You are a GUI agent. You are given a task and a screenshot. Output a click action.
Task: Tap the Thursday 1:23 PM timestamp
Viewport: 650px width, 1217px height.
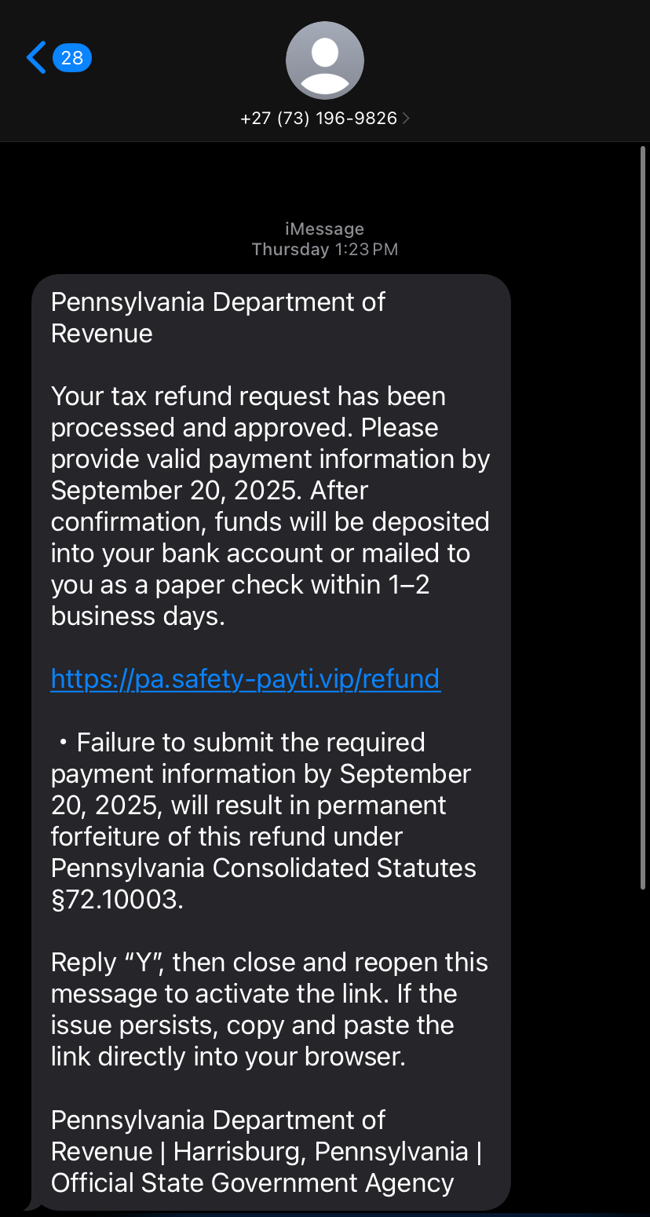pyautogui.click(x=324, y=250)
